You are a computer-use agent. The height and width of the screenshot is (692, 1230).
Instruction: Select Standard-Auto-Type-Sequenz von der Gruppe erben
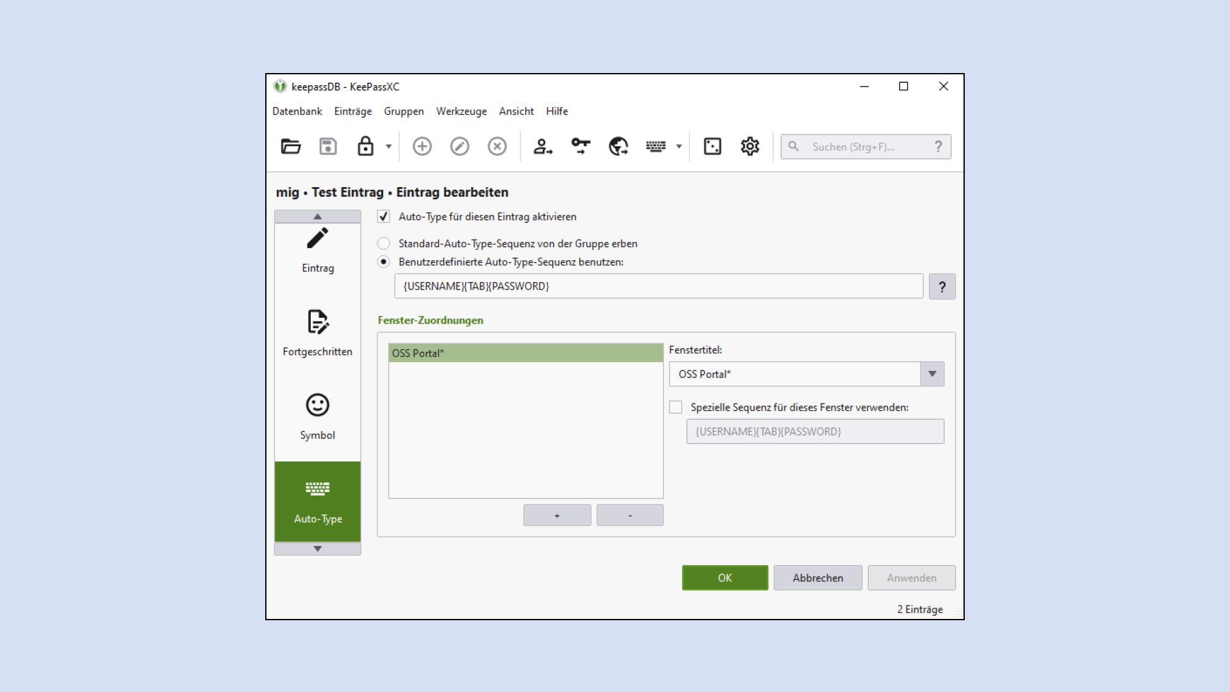click(384, 243)
